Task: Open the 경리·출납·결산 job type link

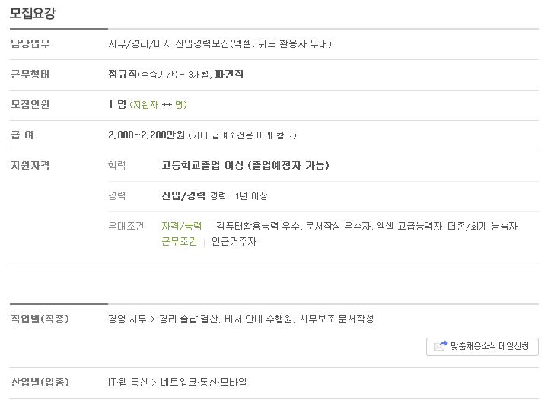Action: click(x=189, y=319)
